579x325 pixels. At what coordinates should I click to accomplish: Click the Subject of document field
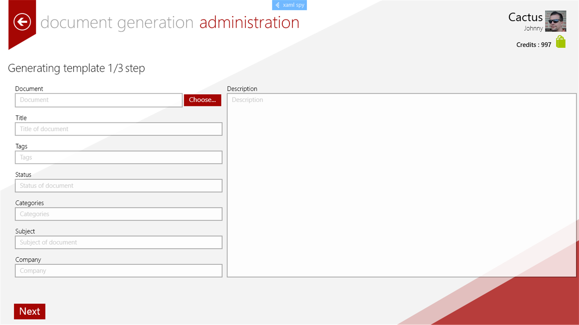(x=119, y=242)
